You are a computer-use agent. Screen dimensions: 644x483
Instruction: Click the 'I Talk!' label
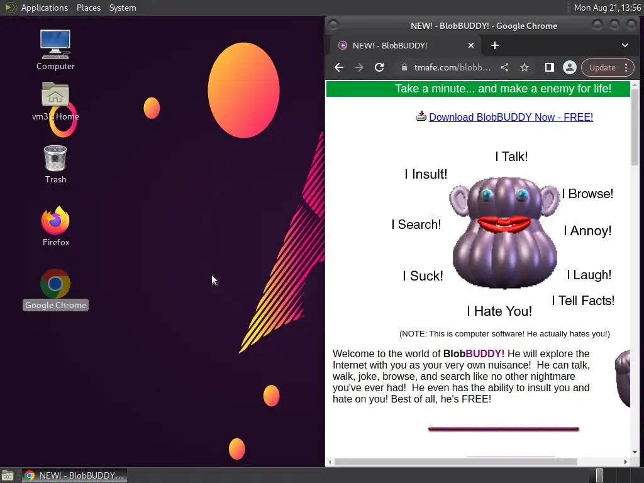coord(511,157)
